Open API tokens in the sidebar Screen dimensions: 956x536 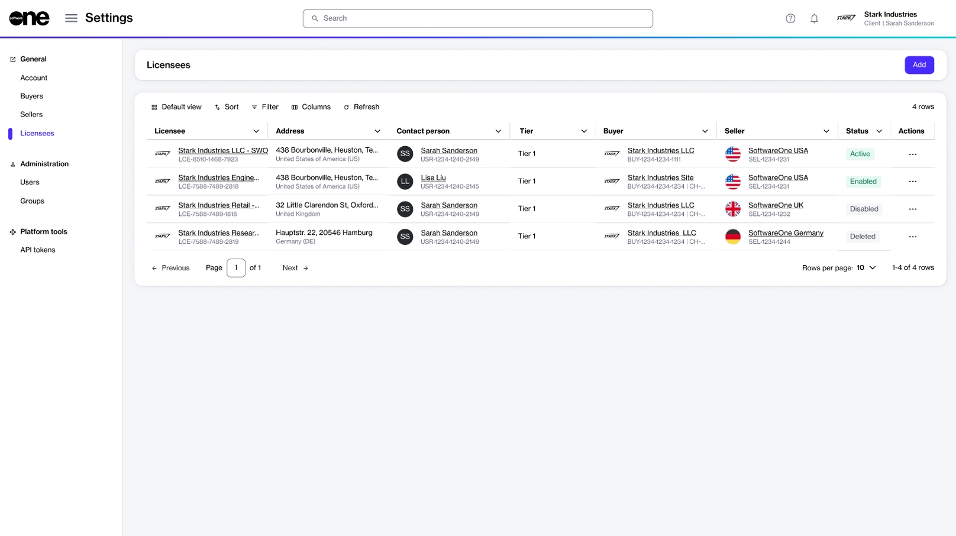pos(38,250)
